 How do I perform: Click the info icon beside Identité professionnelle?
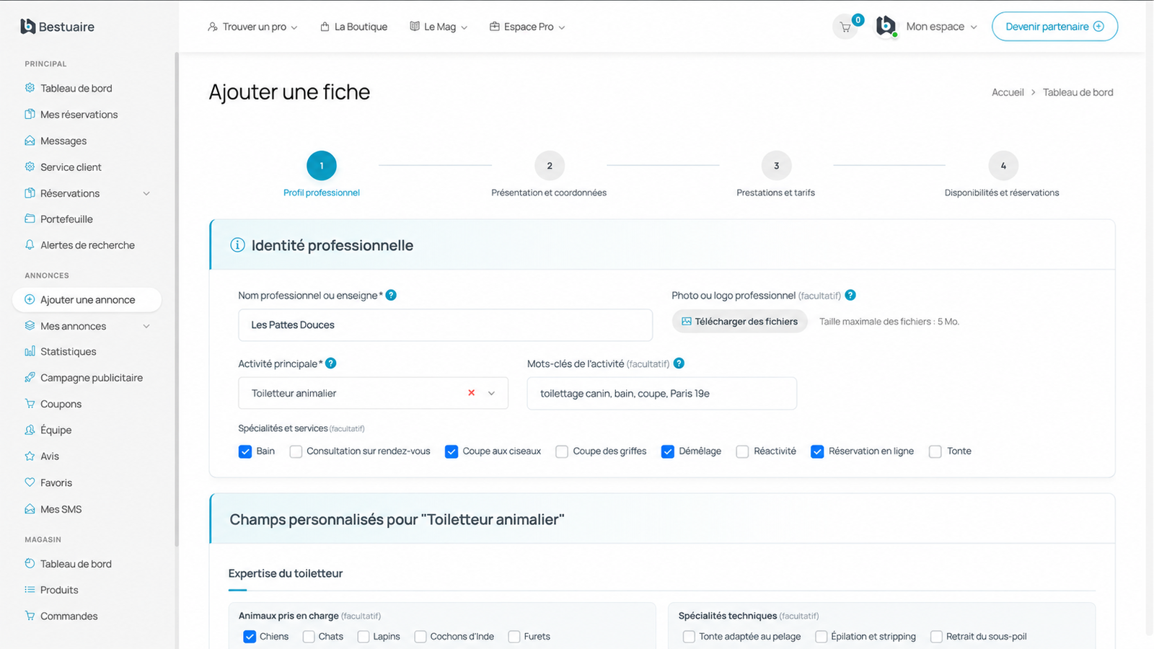pos(237,245)
